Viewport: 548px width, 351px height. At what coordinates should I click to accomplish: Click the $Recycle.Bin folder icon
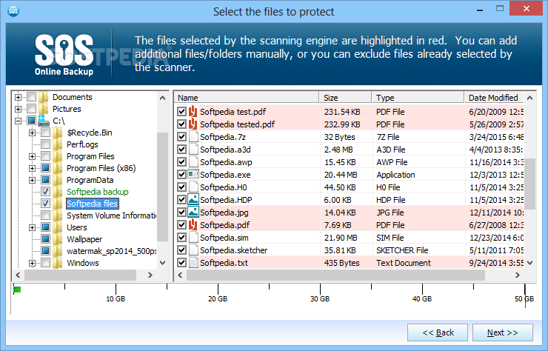click(x=57, y=133)
